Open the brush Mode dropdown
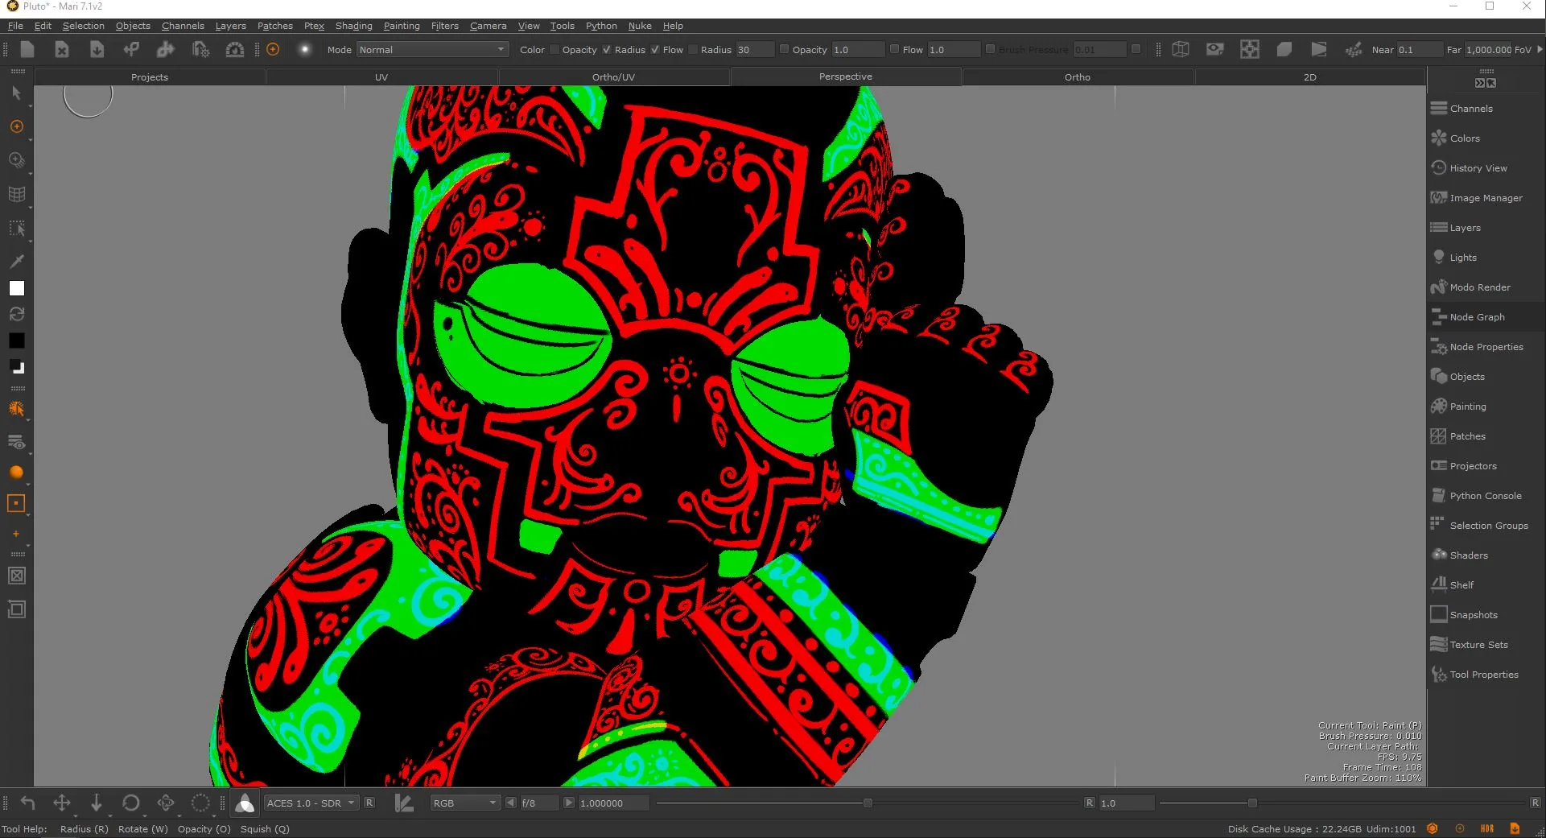Image resolution: width=1546 pixels, height=838 pixels. [x=433, y=50]
